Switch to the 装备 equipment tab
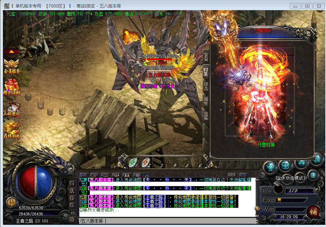Image resolution: width=326 pixels, height=227 pixels. tap(206, 57)
